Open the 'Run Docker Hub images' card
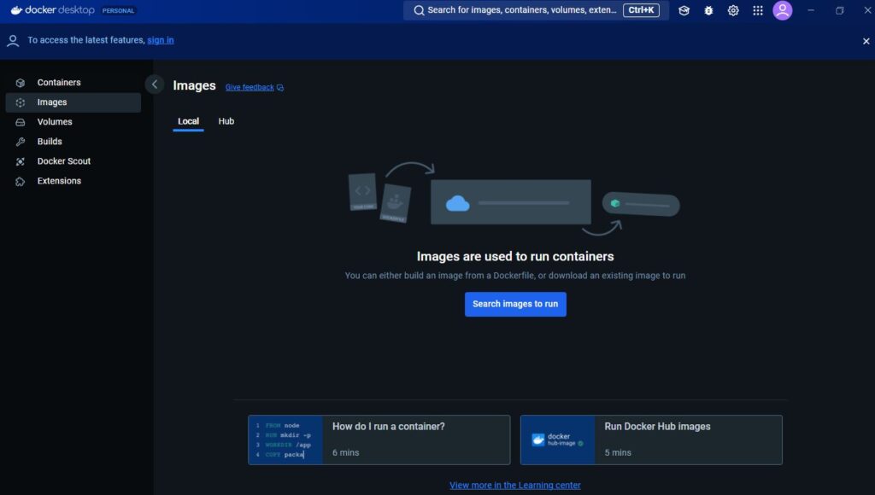 click(651, 440)
